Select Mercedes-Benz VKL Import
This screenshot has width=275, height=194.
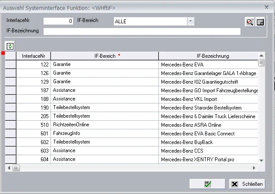[208, 99]
